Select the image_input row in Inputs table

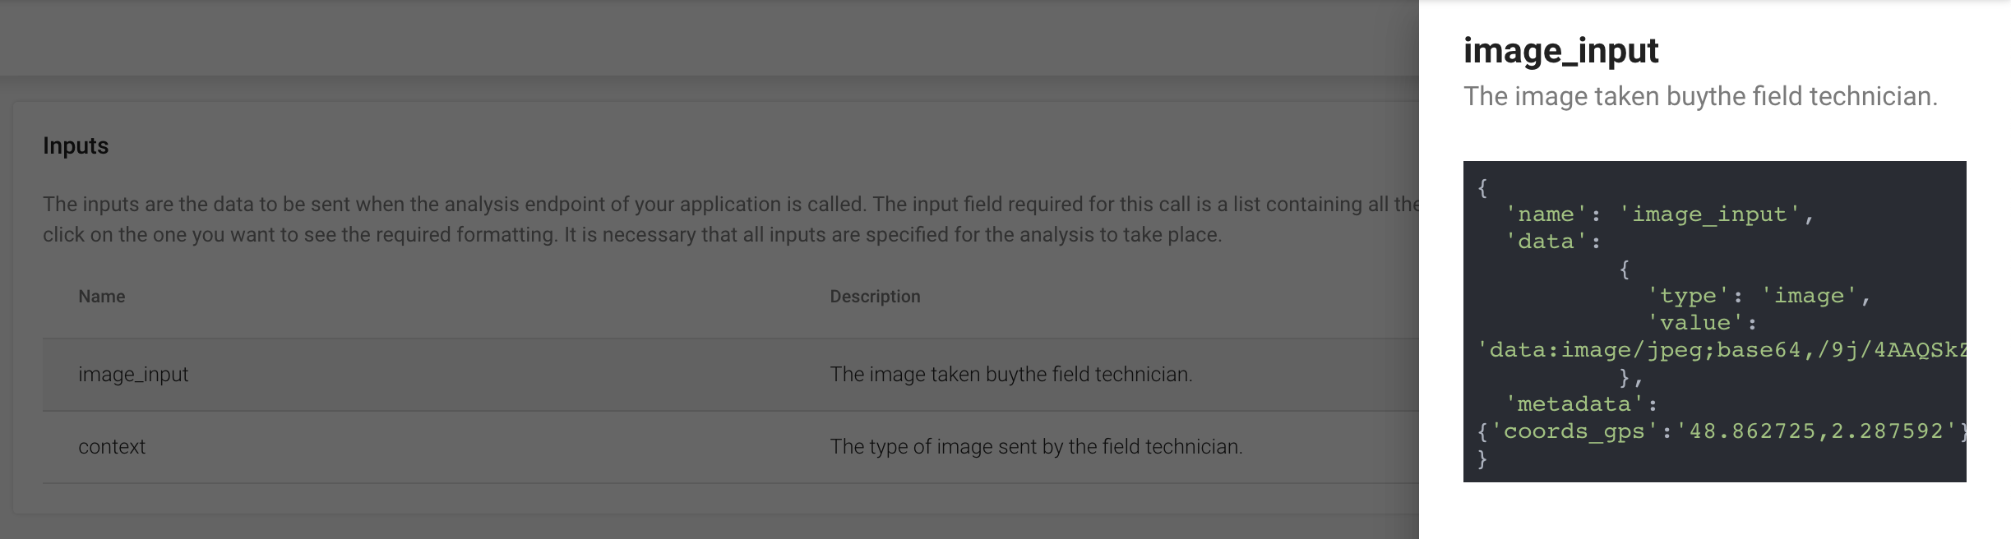730,375
